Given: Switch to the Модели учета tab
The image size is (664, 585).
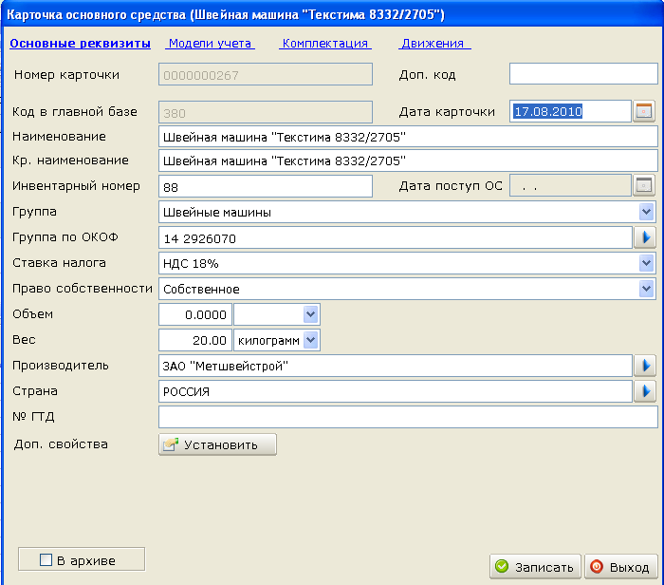Looking at the screenshot, I should click(x=210, y=44).
